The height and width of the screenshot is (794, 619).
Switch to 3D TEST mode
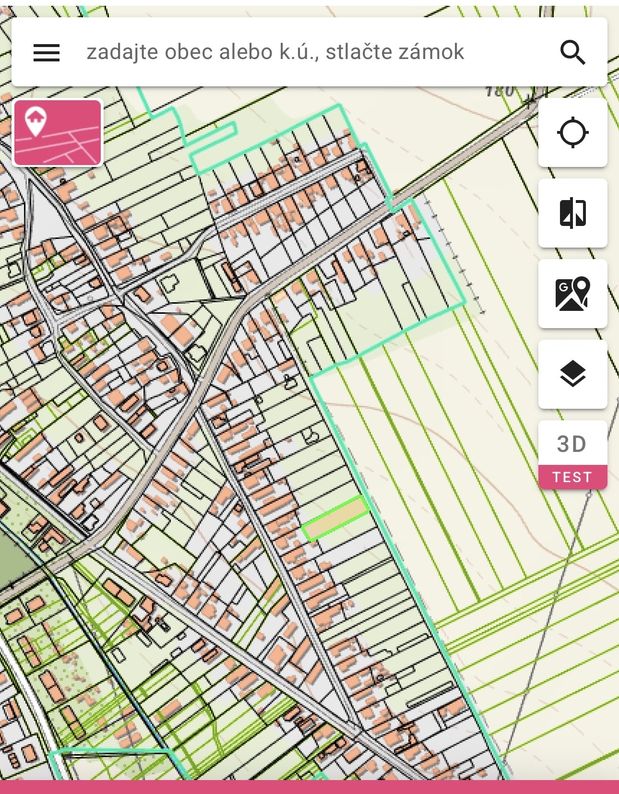(573, 455)
